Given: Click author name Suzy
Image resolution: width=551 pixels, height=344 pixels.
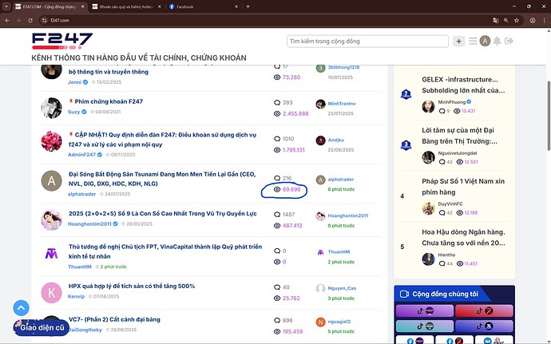Looking at the screenshot, I should pyautogui.click(x=73, y=112).
